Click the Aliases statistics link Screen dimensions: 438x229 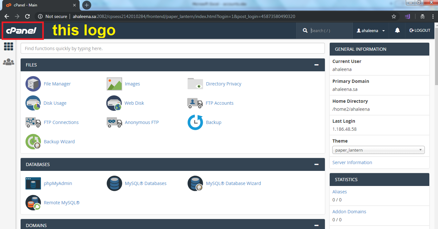coord(340,192)
